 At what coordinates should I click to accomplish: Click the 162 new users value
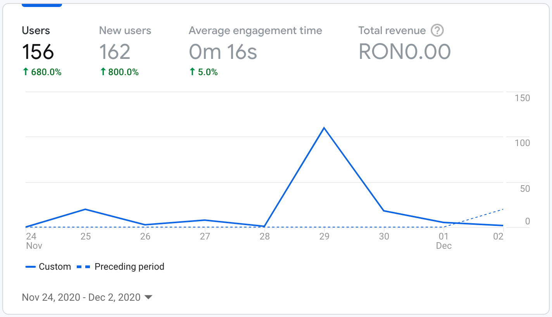pos(115,52)
